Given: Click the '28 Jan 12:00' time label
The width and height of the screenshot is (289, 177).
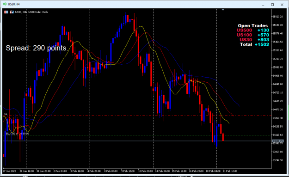Looking at the screenshot, I should (x=27, y=171).
